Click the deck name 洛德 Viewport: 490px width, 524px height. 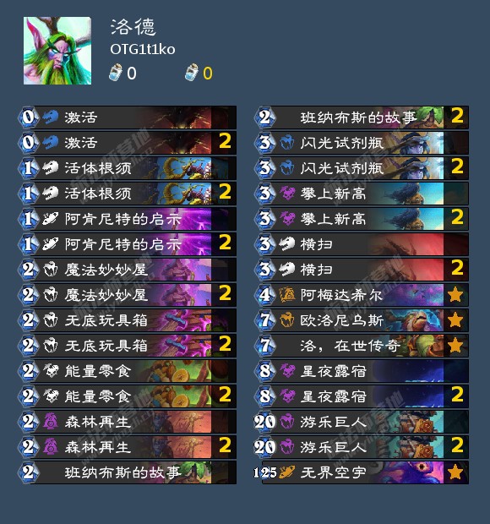[x=133, y=27]
